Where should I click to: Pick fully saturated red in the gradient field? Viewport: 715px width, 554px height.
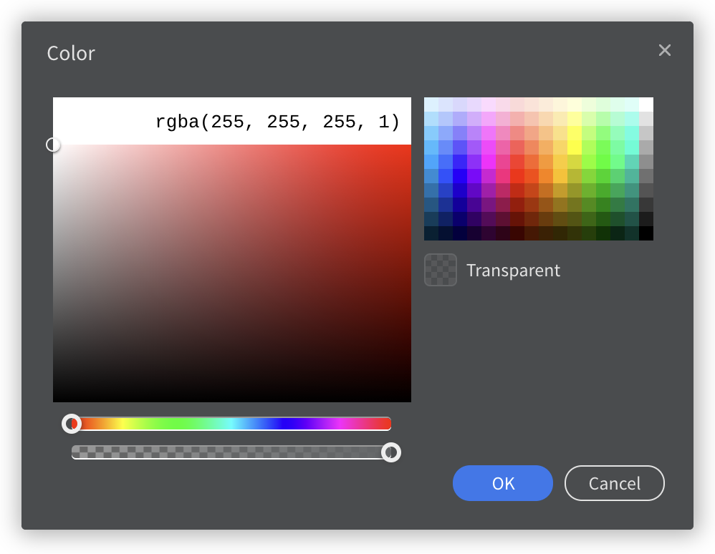pos(409,147)
